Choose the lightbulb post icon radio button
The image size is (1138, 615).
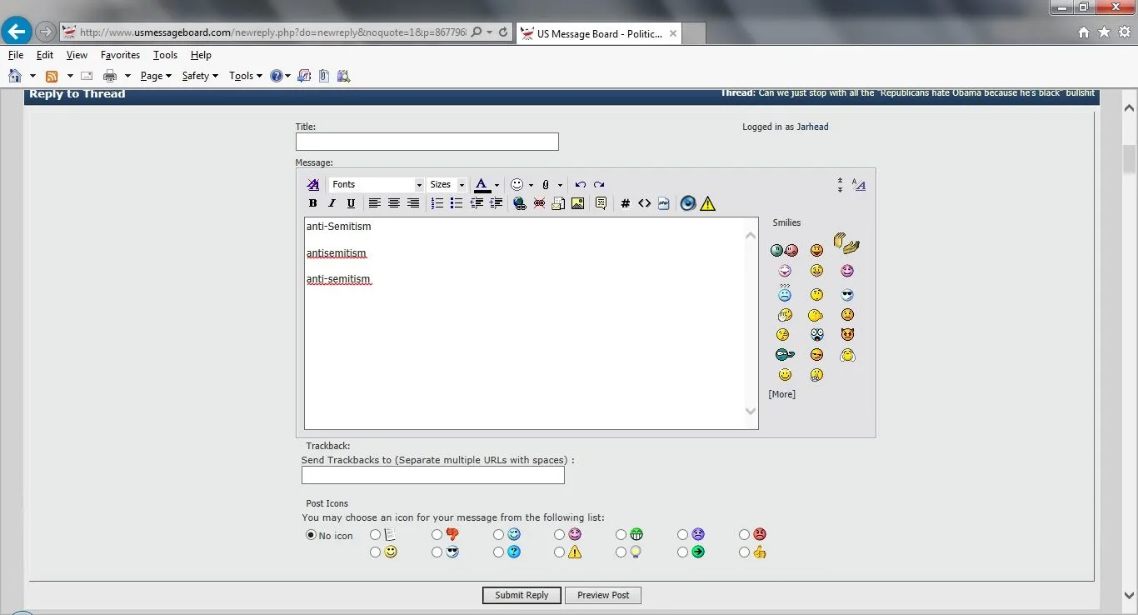[x=621, y=552]
